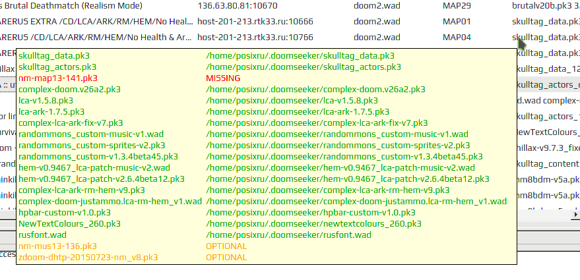The height and width of the screenshot is (280, 580).
Task: Click path /home/posixru/.doomseeker/rusfont.wad
Action: (288, 235)
